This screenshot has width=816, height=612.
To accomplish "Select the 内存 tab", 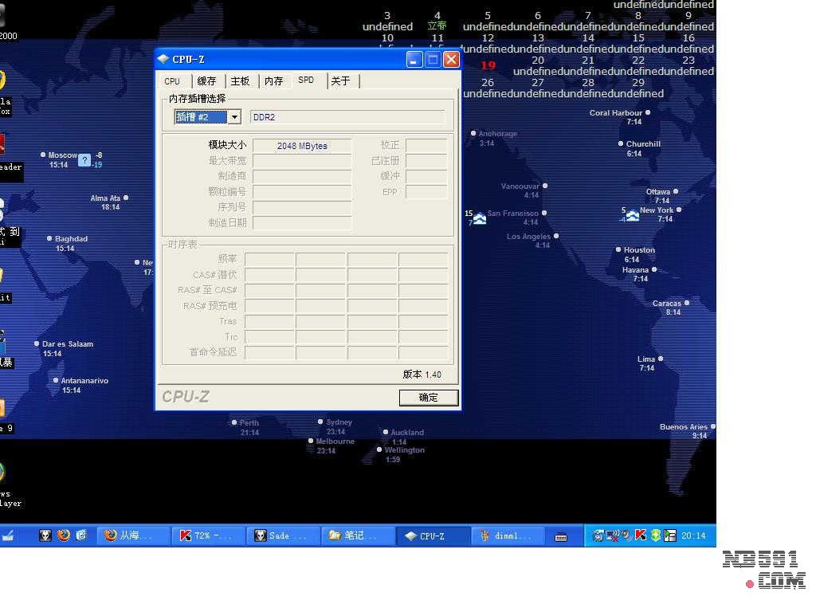I will pyautogui.click(x=273, y=81).
